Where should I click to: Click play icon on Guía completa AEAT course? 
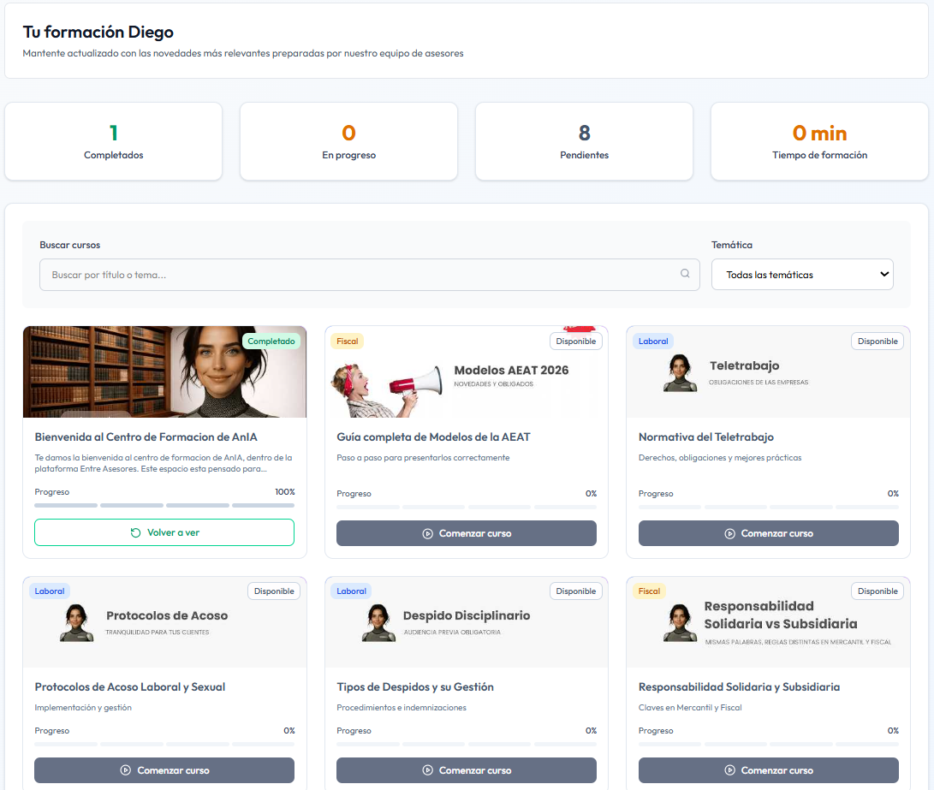(x=428, y=533)
